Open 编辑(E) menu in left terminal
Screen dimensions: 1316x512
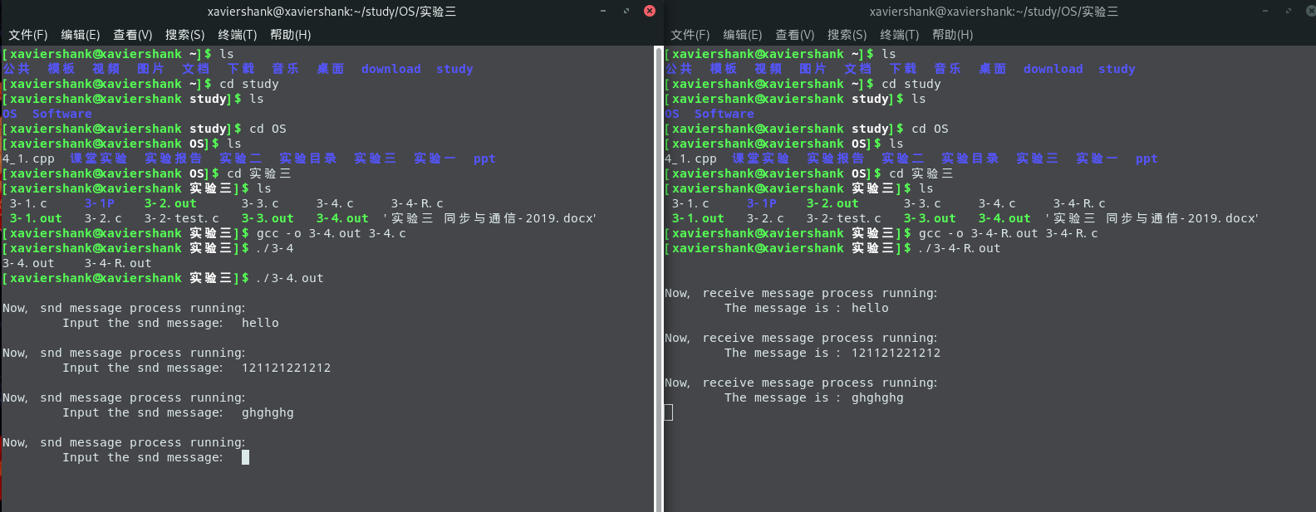point(80,35)
